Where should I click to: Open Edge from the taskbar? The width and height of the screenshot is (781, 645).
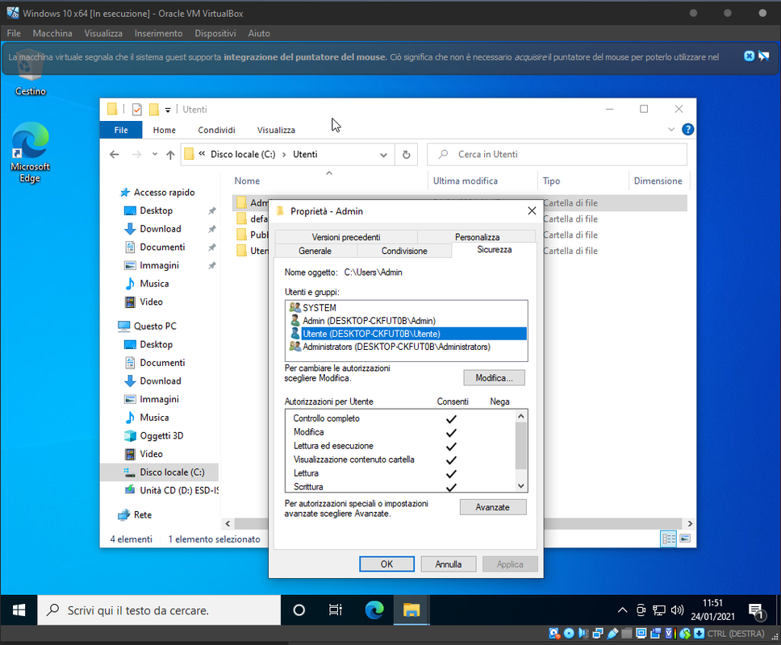tap(374, 610)
